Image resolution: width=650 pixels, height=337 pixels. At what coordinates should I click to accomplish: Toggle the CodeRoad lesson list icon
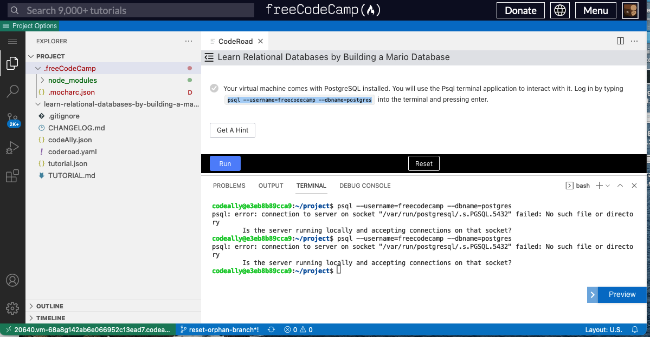tap(209, 57)
